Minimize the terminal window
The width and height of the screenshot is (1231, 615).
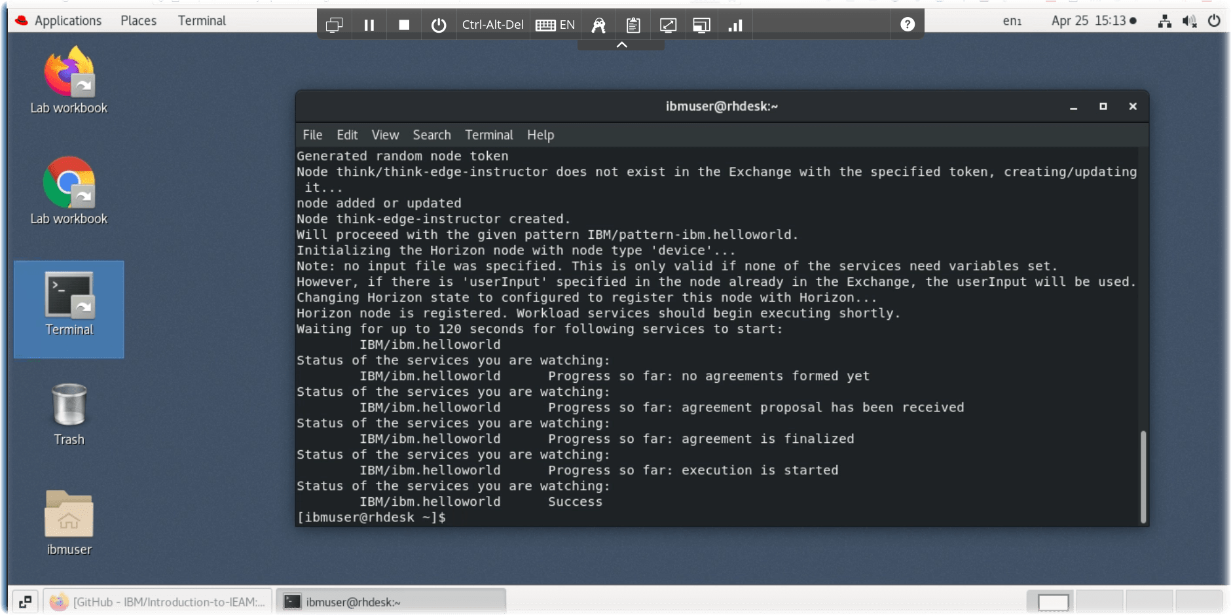(x=1073, y=107)
